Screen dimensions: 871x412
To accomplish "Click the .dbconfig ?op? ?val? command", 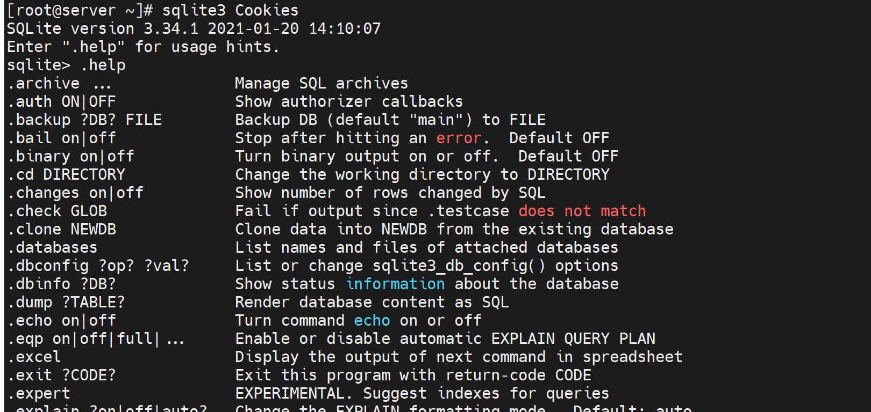I will point(98,266).
